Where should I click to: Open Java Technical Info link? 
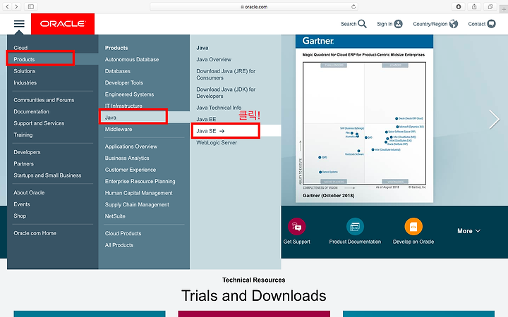point(219,108)
